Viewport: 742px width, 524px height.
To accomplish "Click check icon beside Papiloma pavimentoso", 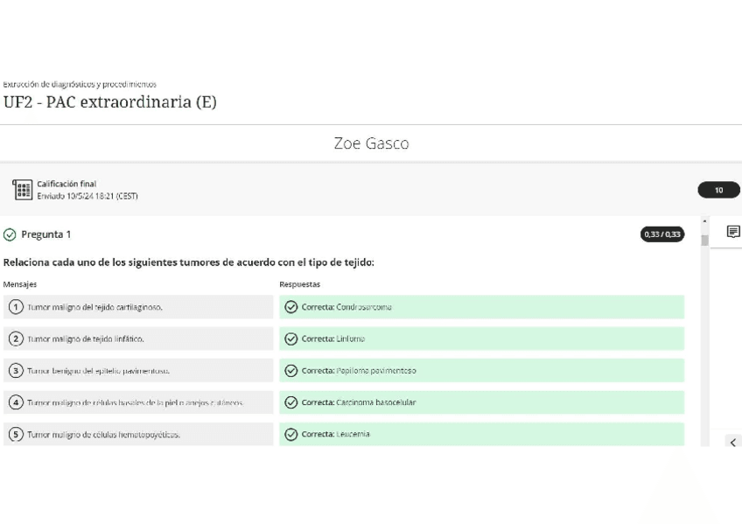I will (x=291, y=370).
